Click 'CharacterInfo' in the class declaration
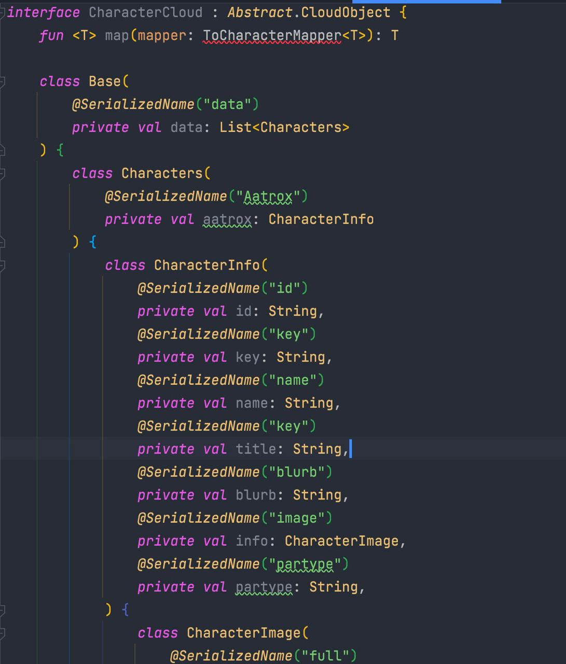The width and height of the screenshot is (566, 664). (x=206, y=265)
